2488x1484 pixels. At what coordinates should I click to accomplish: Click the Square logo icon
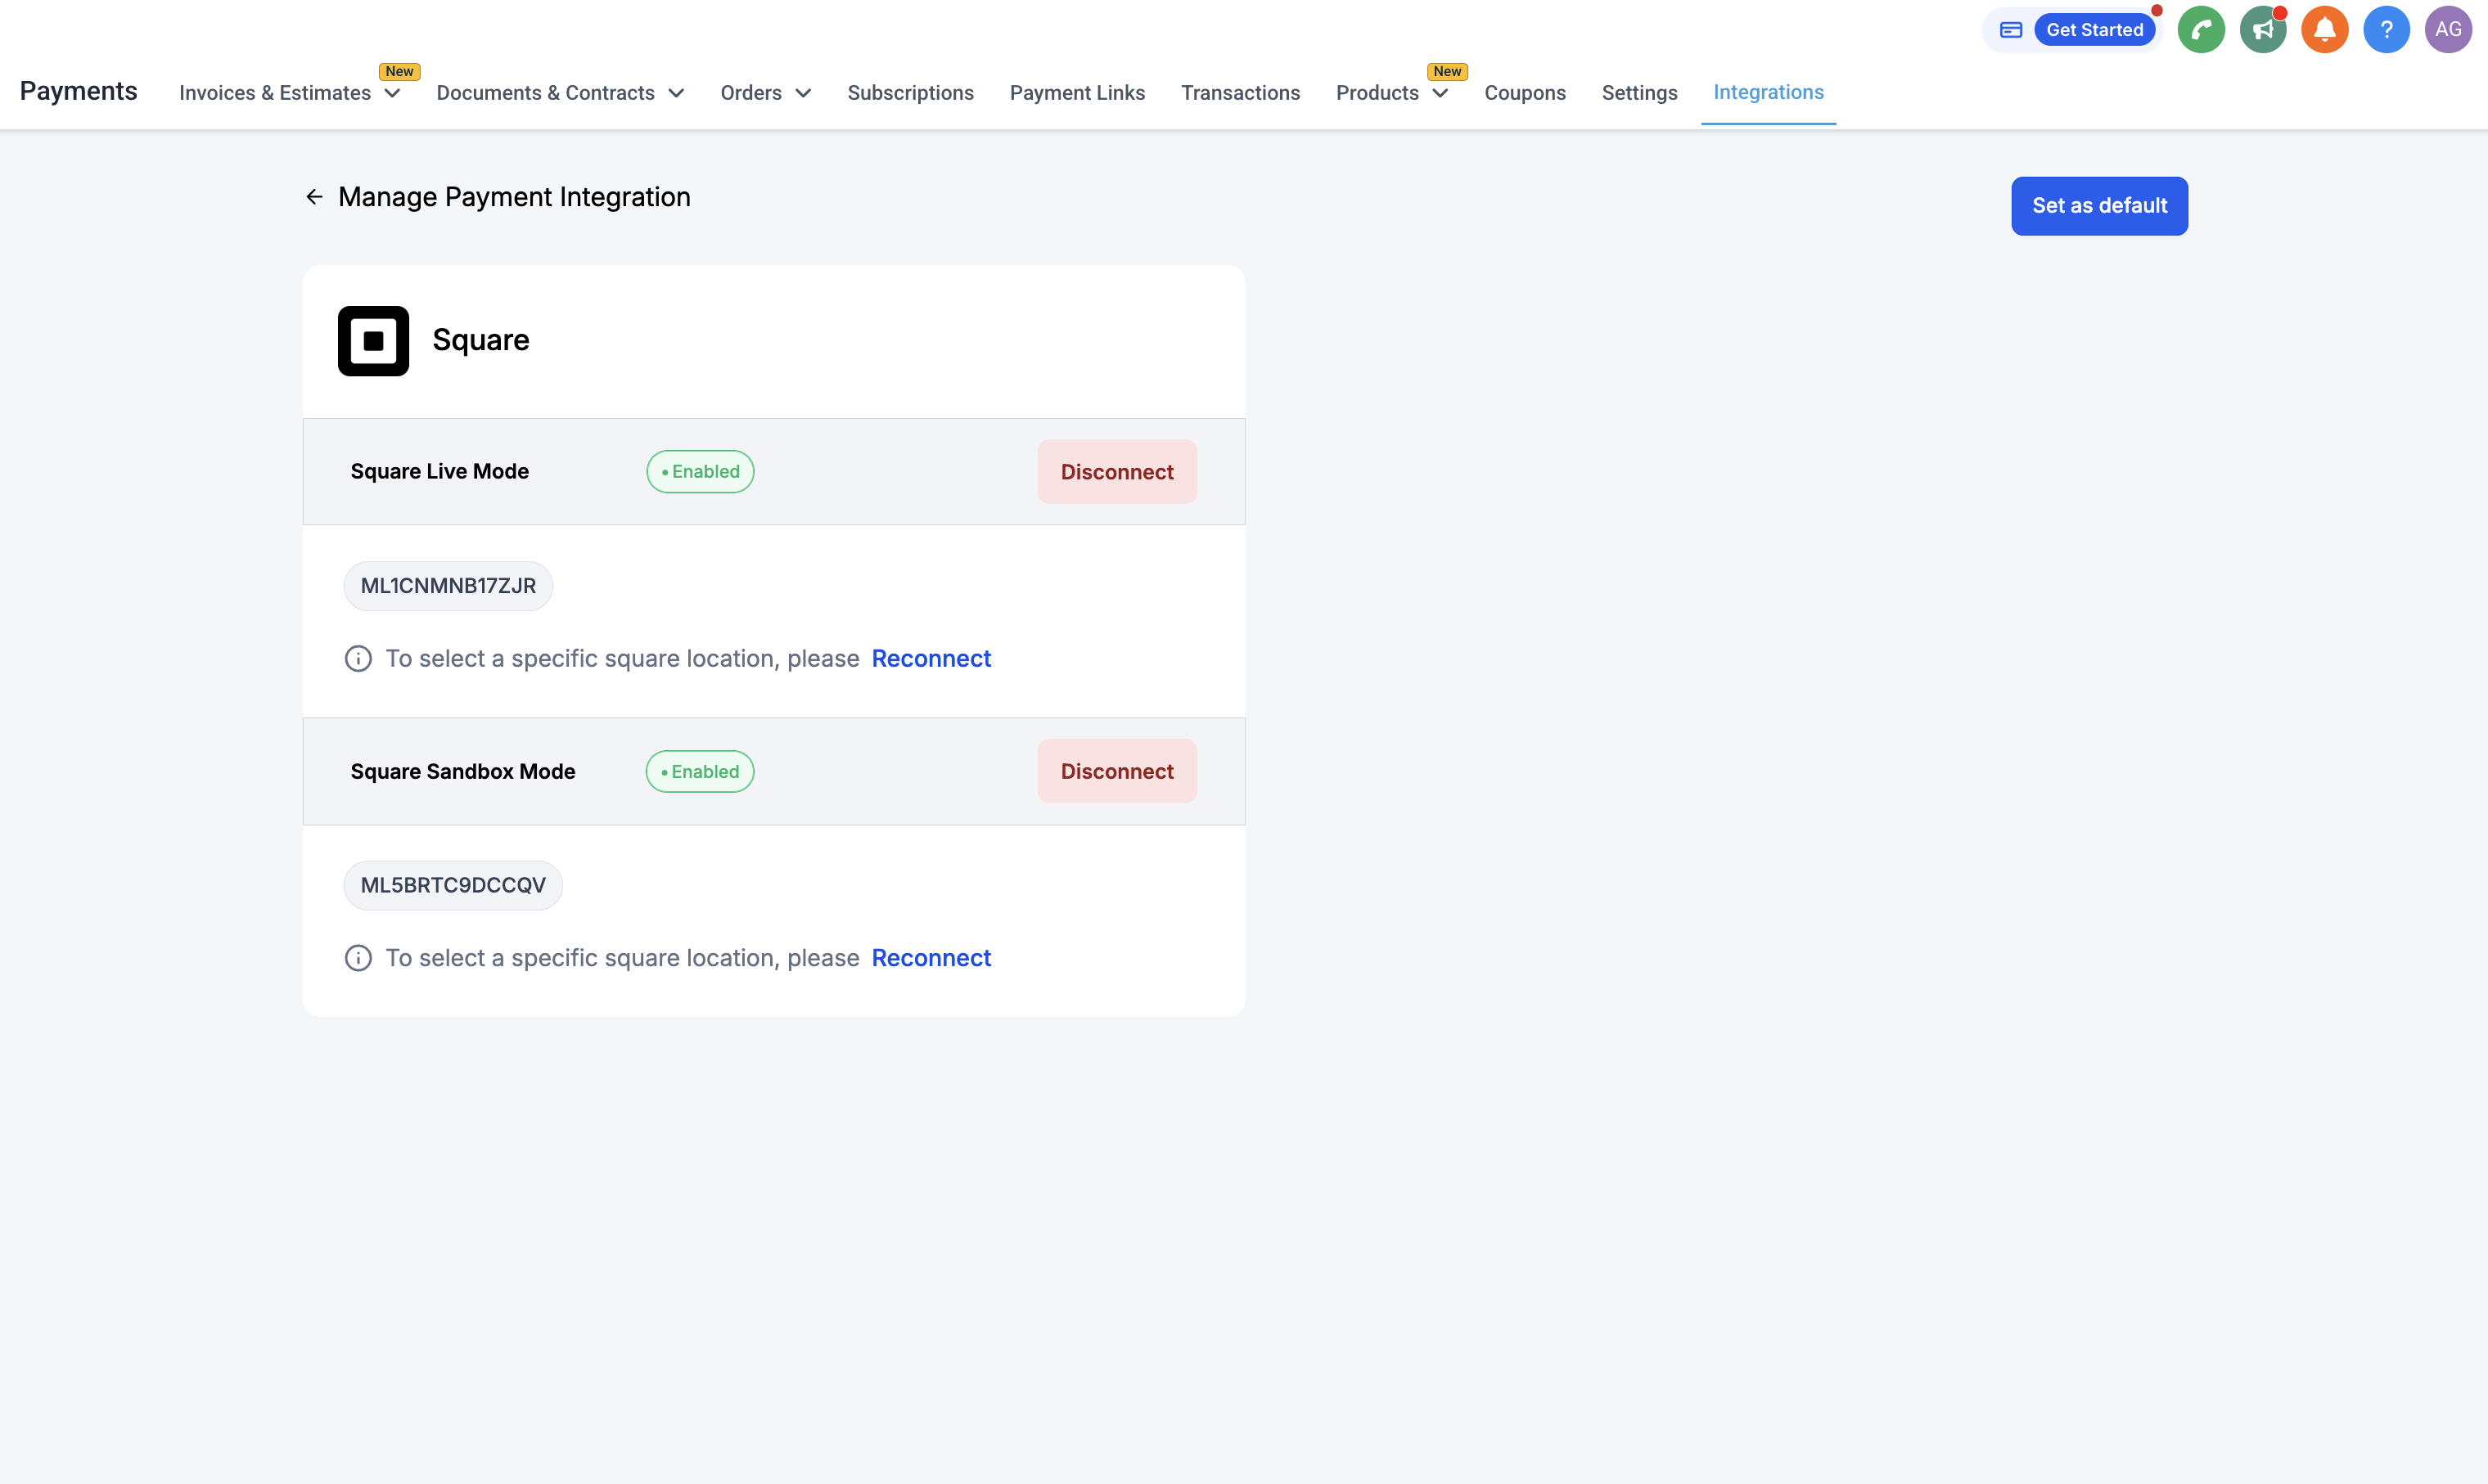373,341
